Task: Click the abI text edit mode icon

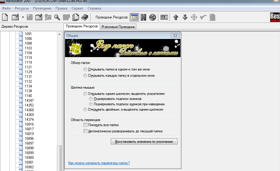Action: (164, 17)
